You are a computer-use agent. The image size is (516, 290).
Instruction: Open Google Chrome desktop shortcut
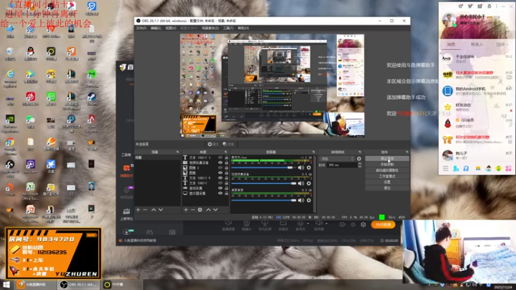10,146
